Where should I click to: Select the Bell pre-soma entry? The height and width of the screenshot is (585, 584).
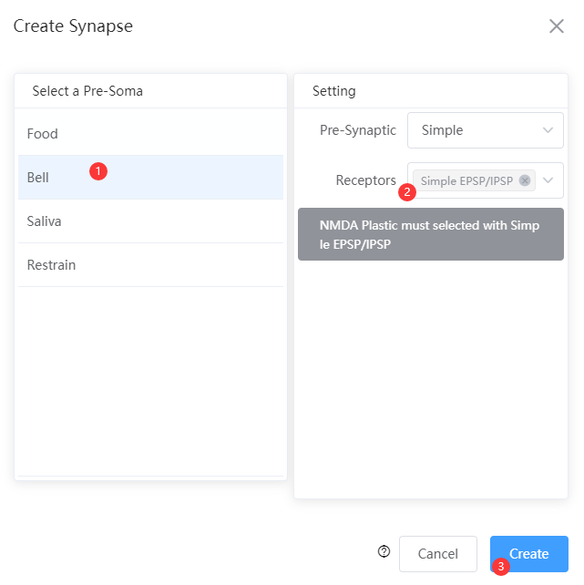coord(150,177)
